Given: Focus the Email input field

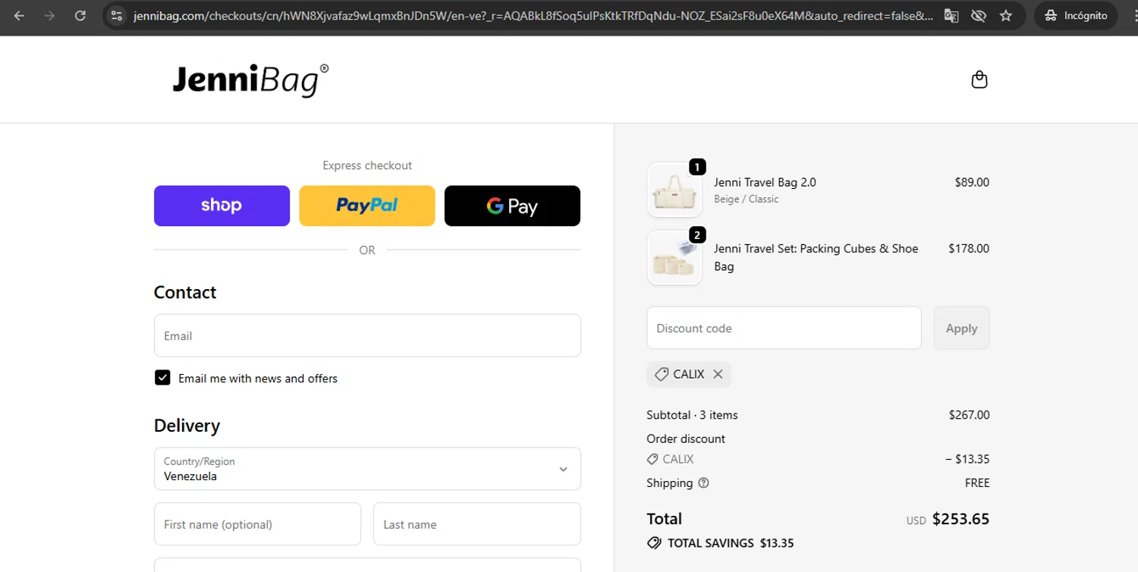Looking at the screenshot, I should point(367,335).
